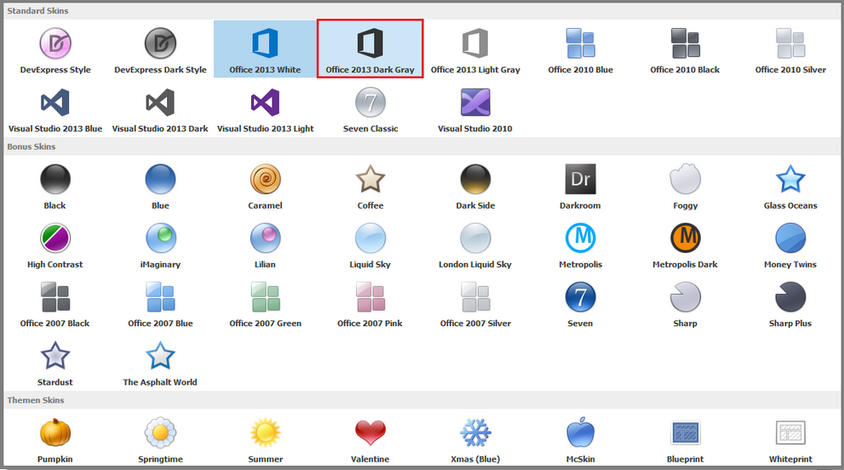Pick the Seven Classic skin
Image resolution: width=844 pixels, height=470 pixels.
pos(370,109)
